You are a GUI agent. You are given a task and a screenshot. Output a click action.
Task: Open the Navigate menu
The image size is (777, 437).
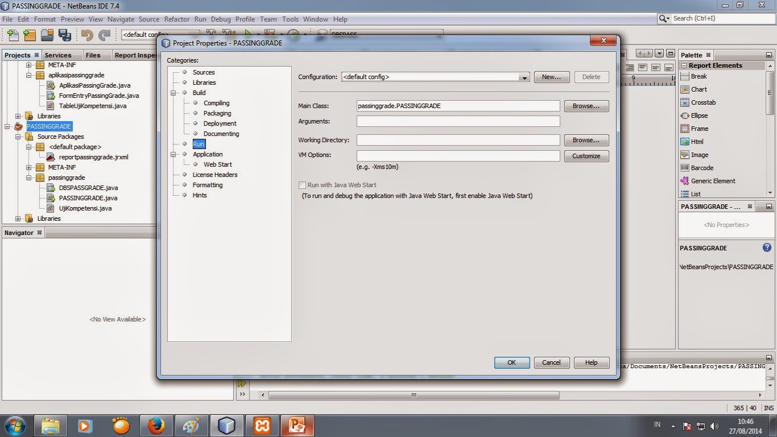point(121,19)
